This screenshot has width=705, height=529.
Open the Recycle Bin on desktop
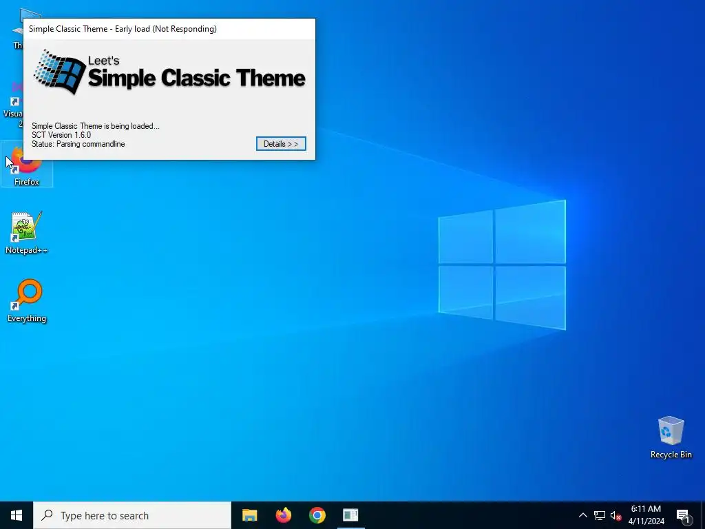pos(671,437)
